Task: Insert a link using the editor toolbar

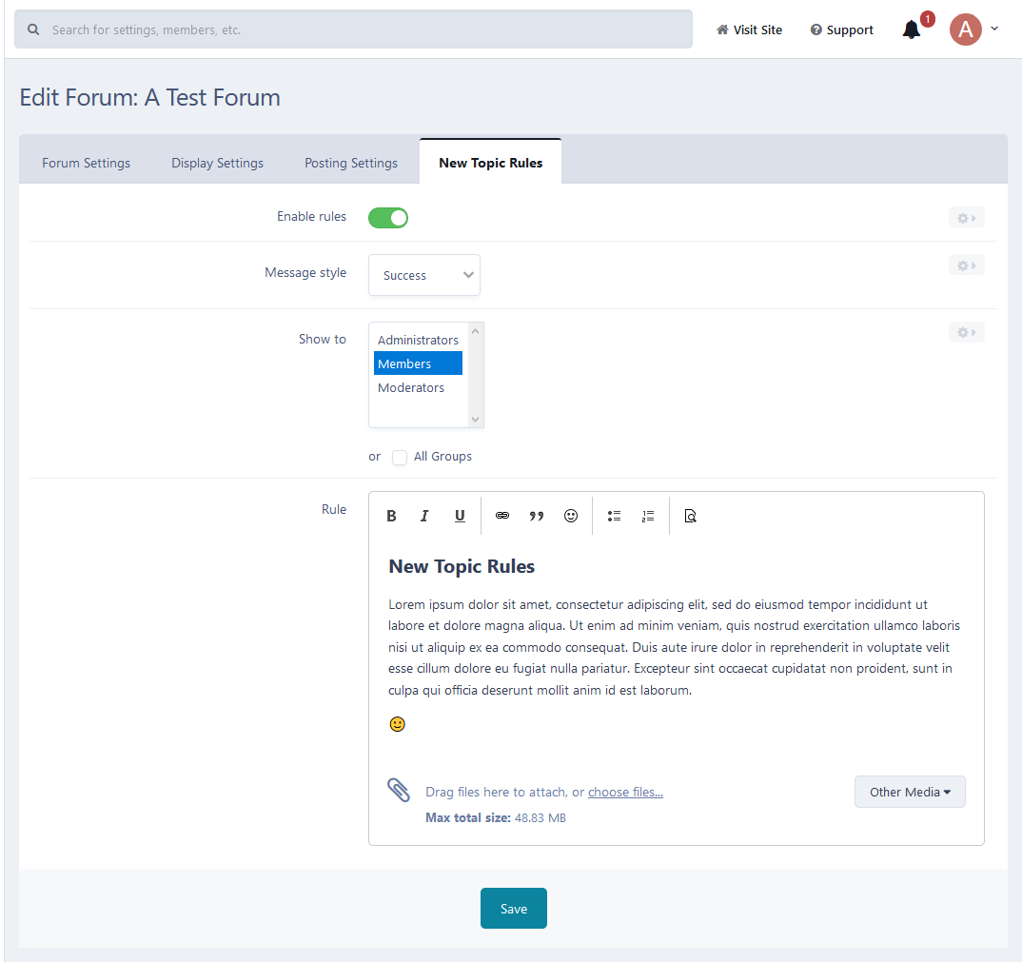Action: [x=502, y=515]
